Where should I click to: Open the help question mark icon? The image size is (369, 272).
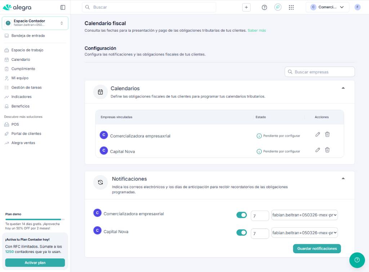point(264,7)
